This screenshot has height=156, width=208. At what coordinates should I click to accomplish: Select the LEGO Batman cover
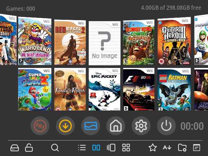click(x=174, y=89)
